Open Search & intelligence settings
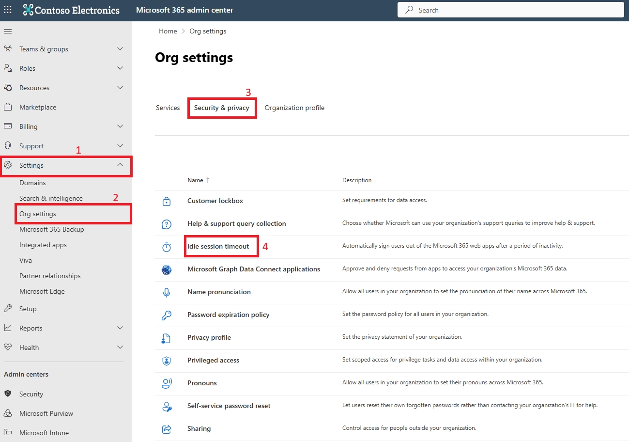629x442 pixels. (x=51, y=198)
